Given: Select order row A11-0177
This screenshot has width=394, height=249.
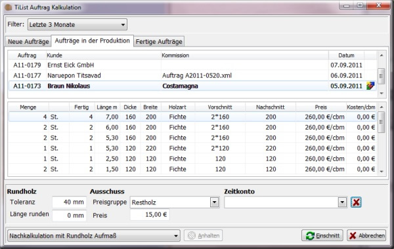Looking at the screenshot, I should click(x=192, y=75).
